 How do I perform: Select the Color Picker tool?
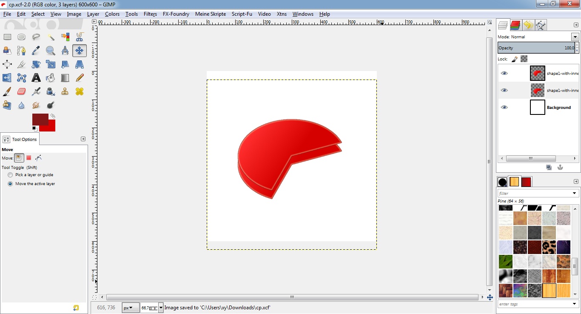[36, 51]
